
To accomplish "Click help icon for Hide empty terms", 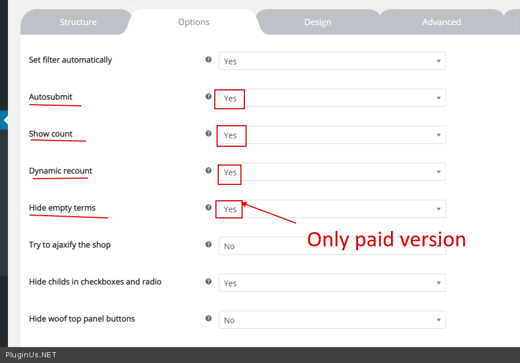I will [x=209, y=208].
